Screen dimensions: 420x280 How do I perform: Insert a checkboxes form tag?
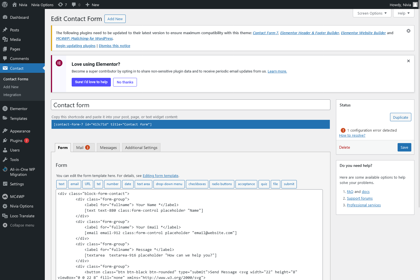[197, 184]
